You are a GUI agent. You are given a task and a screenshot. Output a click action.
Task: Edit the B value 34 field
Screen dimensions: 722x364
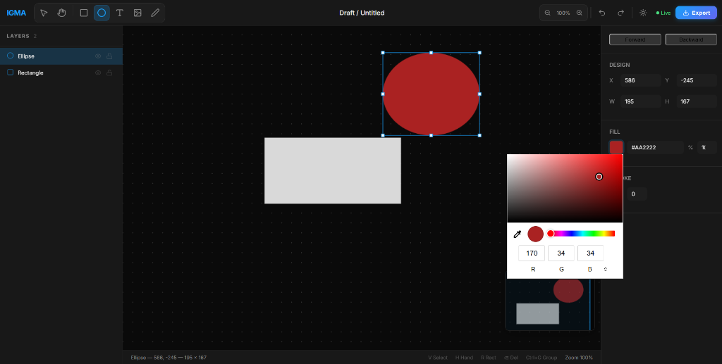590,253
